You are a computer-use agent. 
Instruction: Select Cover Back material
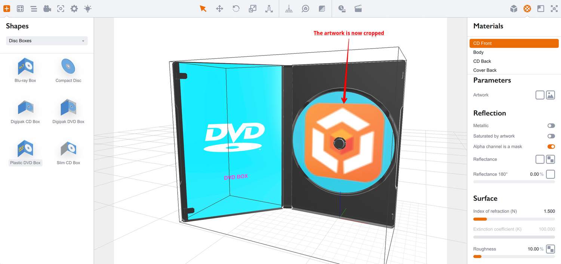pyautogui.click(x=514, y=70)
